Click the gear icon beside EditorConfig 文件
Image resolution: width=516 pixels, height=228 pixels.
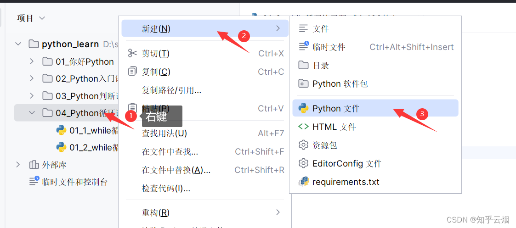303,163
